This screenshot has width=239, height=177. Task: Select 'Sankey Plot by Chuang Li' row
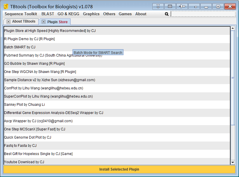[117, 105]
